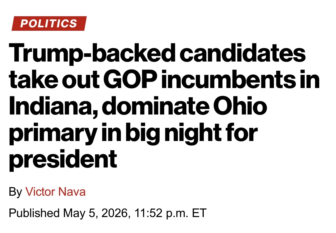Screen dimensions: 336x233
Task: Click the word "dominate" in headline
Action: click(x=156, y=106)
